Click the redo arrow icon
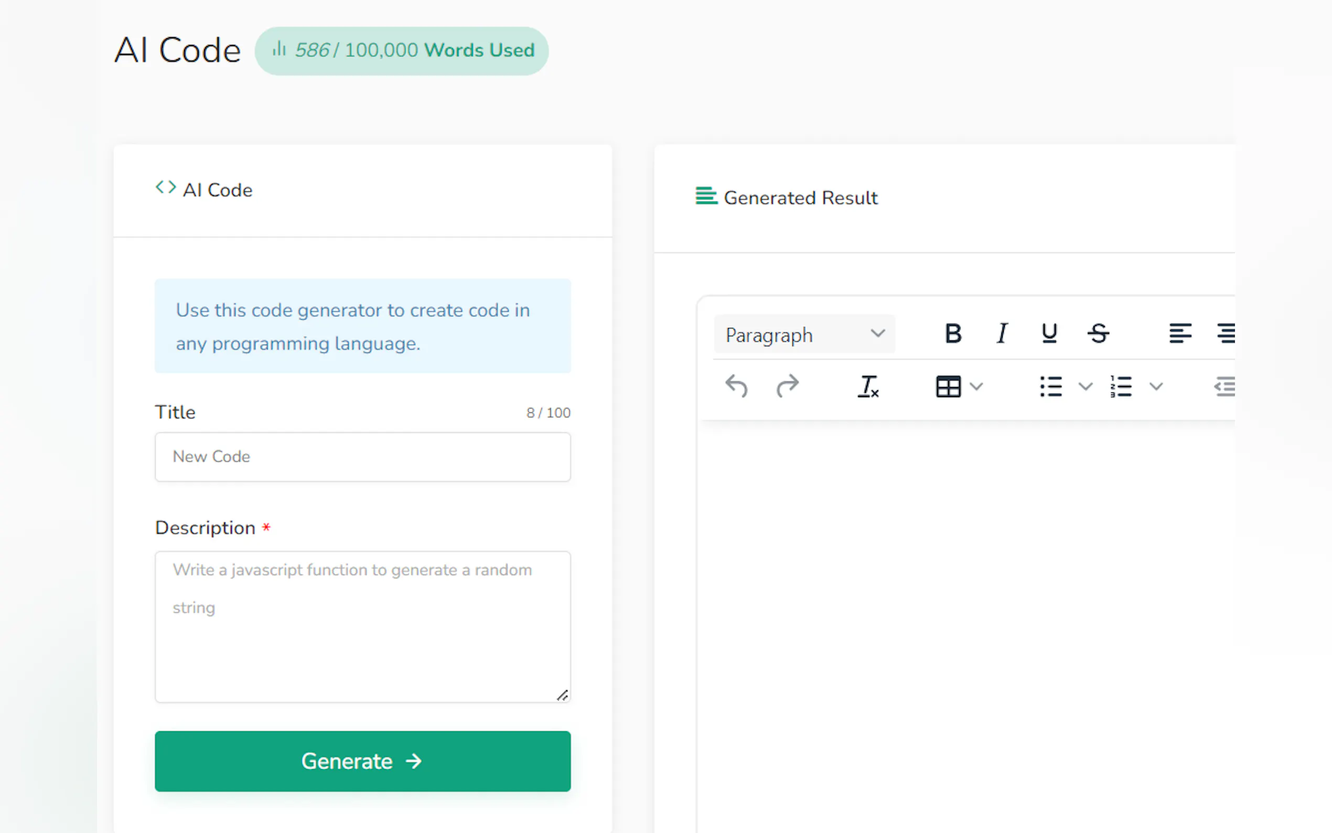The height and width of the screenshot is (833, 1332). 788,386
